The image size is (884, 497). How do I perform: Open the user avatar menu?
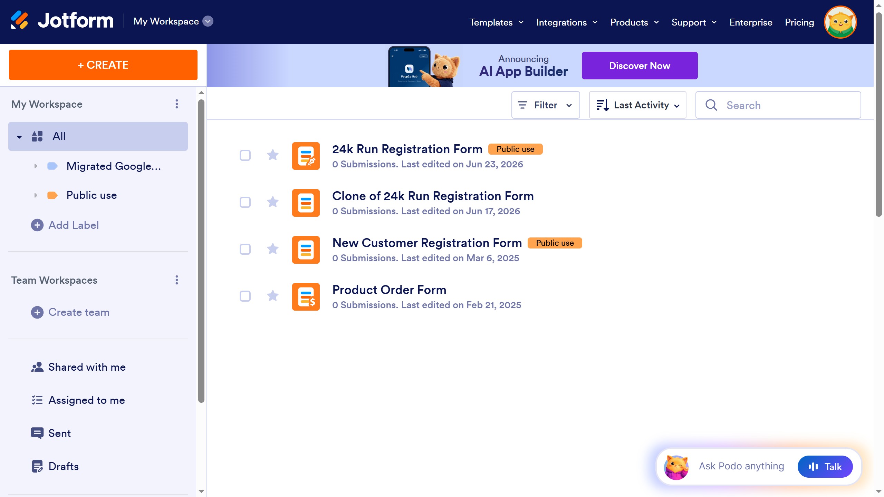(x=840, y=22)
